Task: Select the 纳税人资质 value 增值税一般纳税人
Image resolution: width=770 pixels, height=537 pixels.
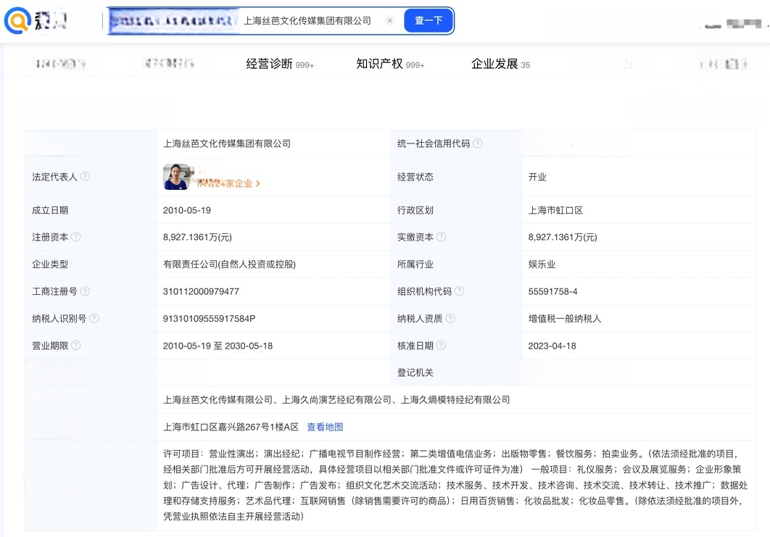Action: coord(565,319)
